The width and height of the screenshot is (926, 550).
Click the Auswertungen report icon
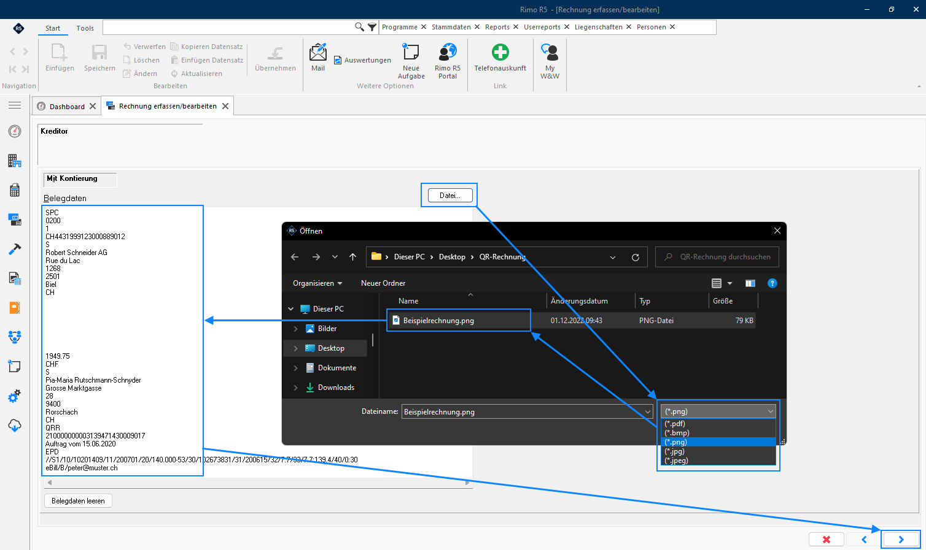[363, 60]
